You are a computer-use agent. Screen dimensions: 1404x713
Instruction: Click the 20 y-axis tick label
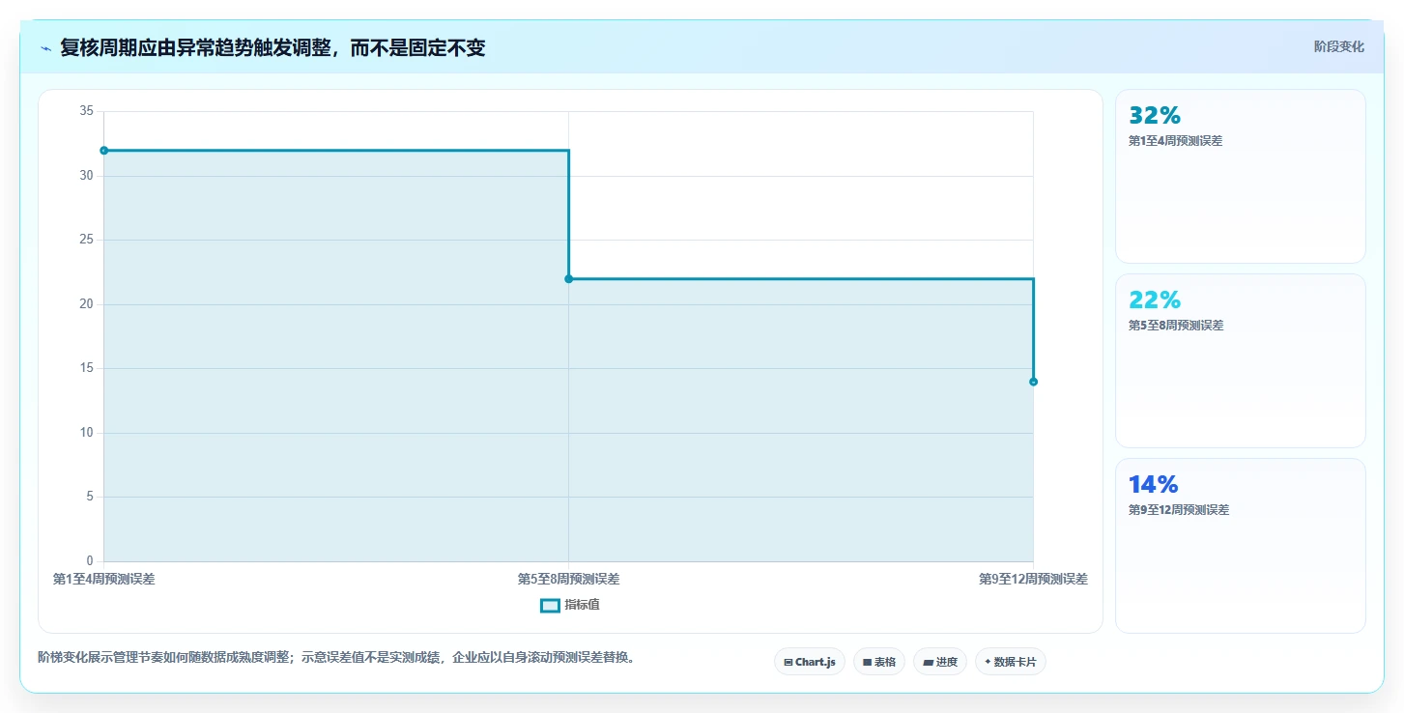tap(86, 304)
